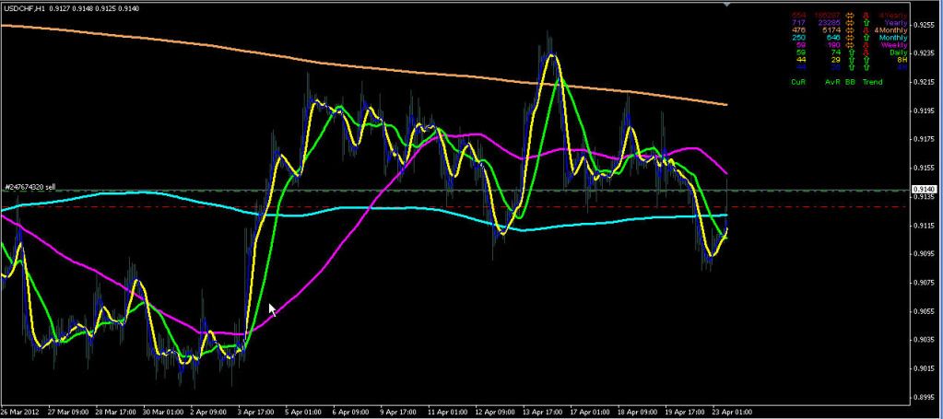Click the '23 Apr 01:00' time axis label
This screenshot has width=943, height=419.
733,413
